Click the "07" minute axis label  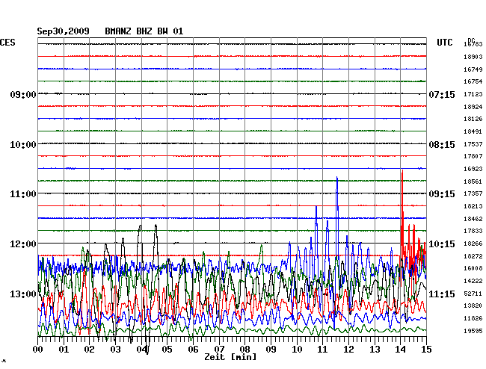point(219,350)
